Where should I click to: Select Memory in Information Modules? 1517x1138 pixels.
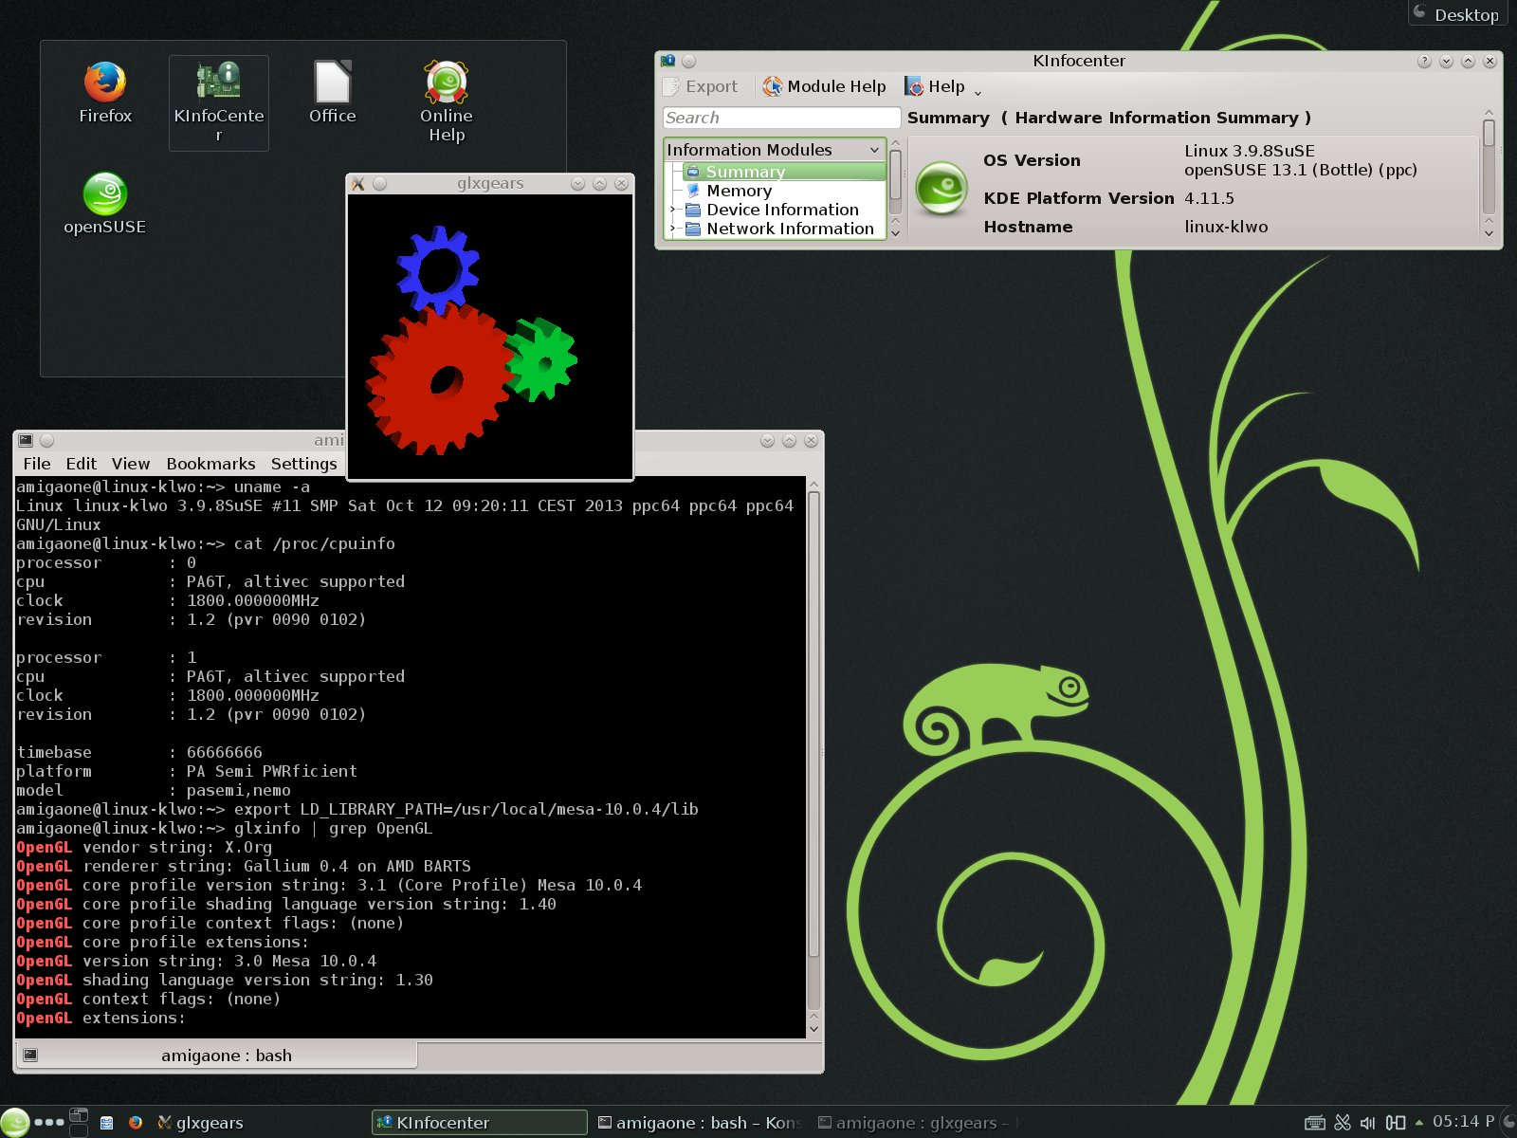739,191
